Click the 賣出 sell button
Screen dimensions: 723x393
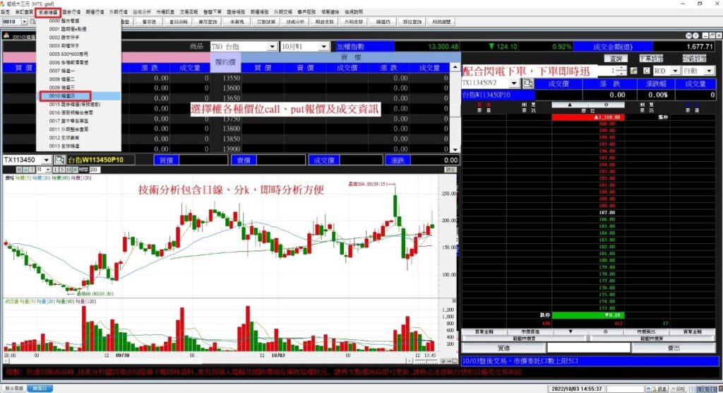click(674, 348)
